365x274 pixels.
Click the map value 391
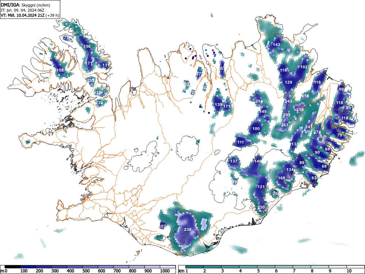coord(235,182)
